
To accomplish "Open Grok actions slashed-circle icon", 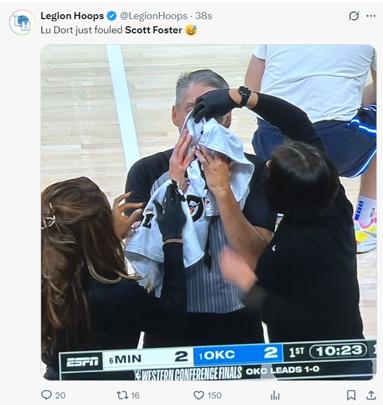I will coord(354,16).
